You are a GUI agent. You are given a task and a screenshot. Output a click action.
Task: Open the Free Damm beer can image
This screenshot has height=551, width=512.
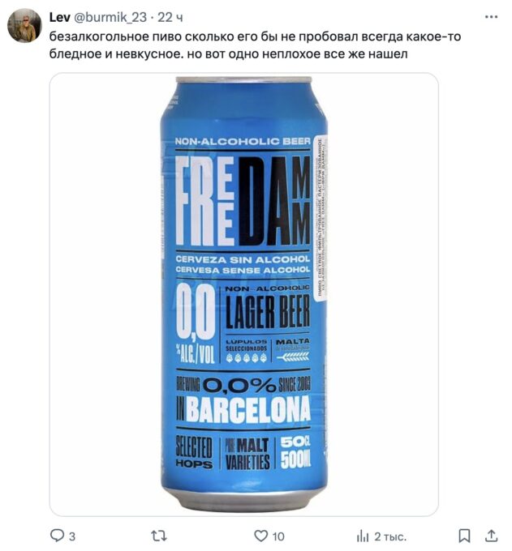244,294
